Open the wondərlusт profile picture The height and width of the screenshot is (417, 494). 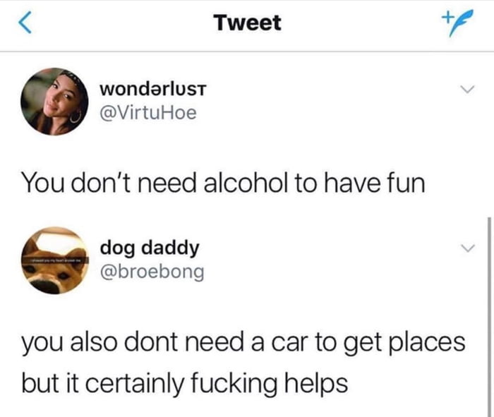[x=54, y=102]
